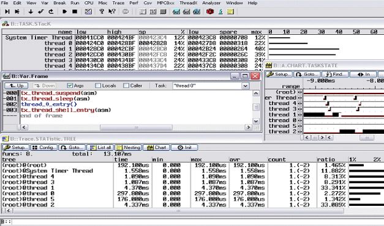
Task: Click the thread 3 row expander in chart
Action: click(x=299, y=109)
